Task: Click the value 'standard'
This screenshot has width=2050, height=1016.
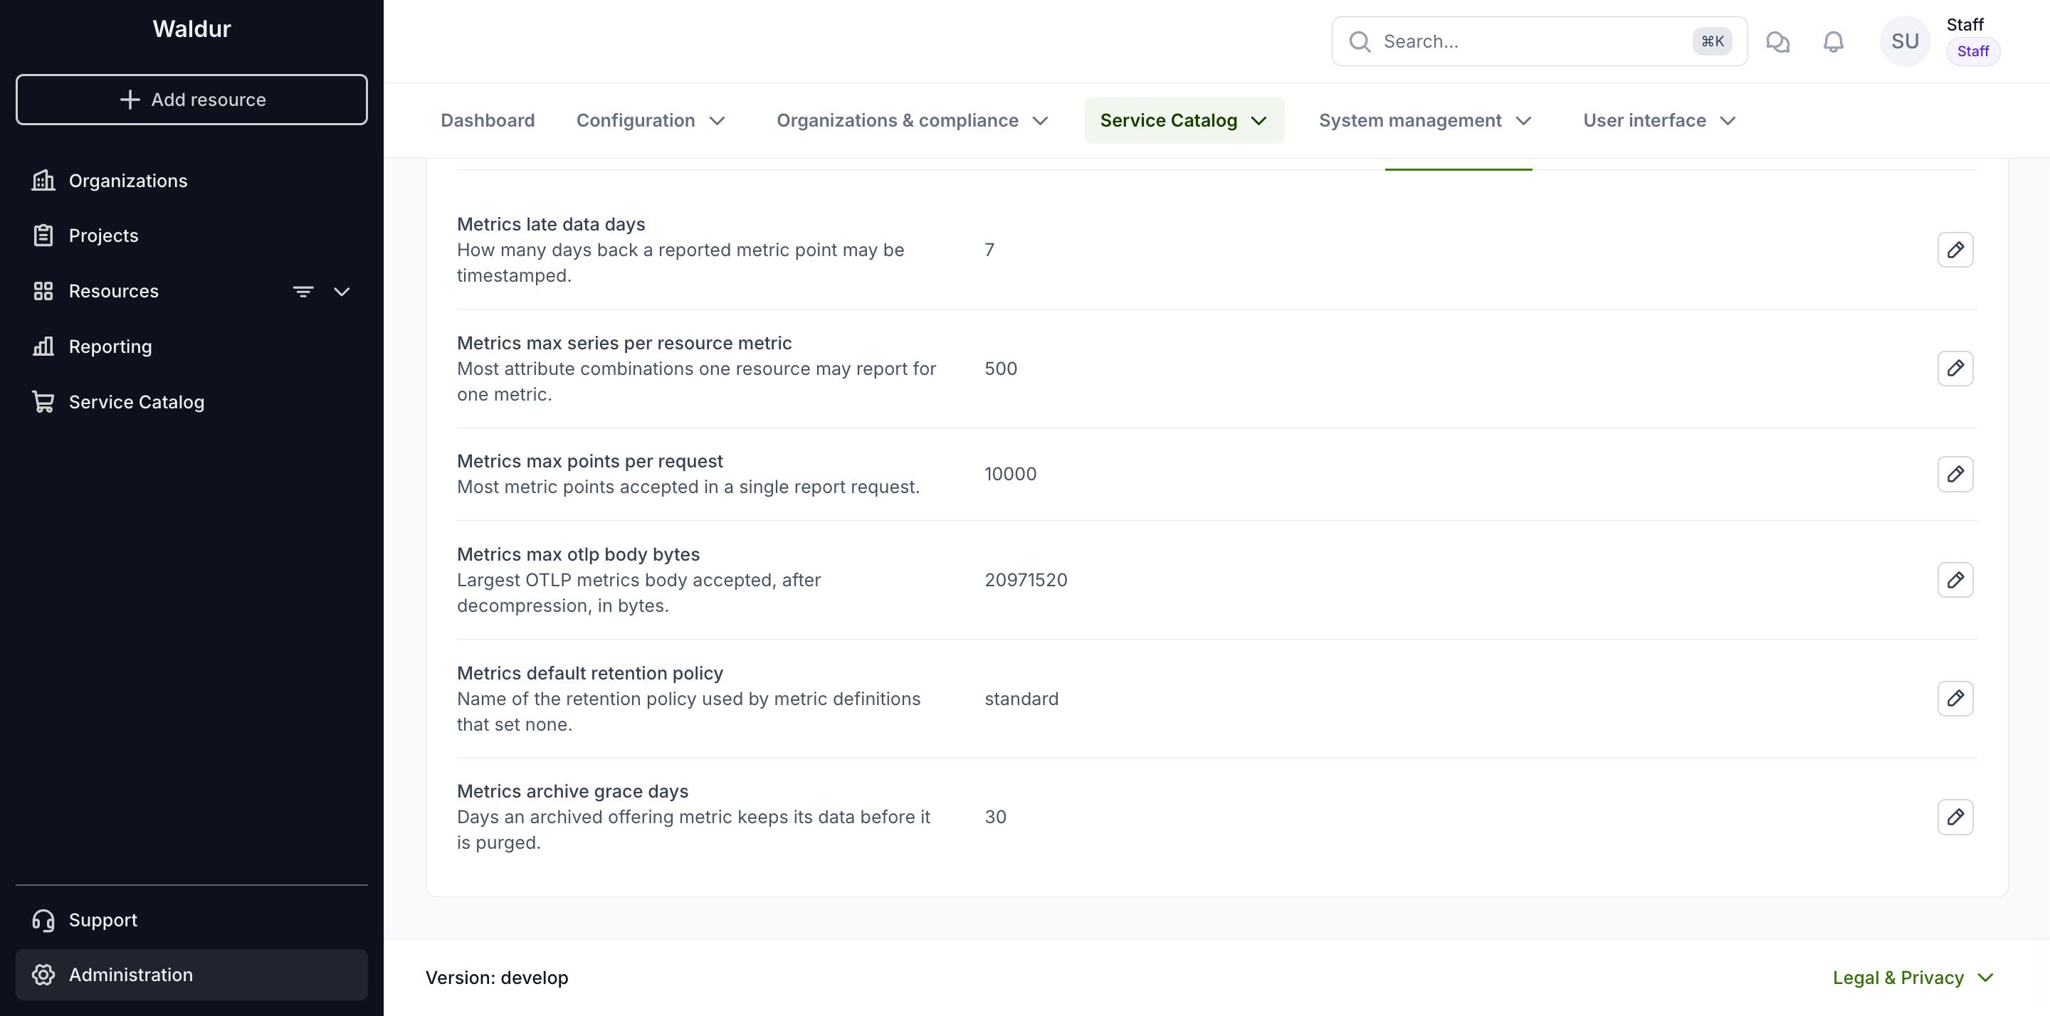Action: (1021, 699)
